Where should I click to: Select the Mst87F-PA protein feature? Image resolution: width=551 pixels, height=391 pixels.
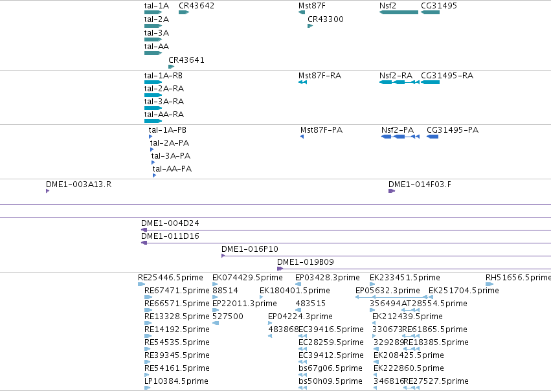pos(302,137)
